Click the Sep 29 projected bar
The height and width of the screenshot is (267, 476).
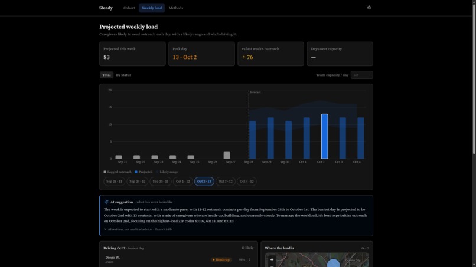(x=270, y=138)
